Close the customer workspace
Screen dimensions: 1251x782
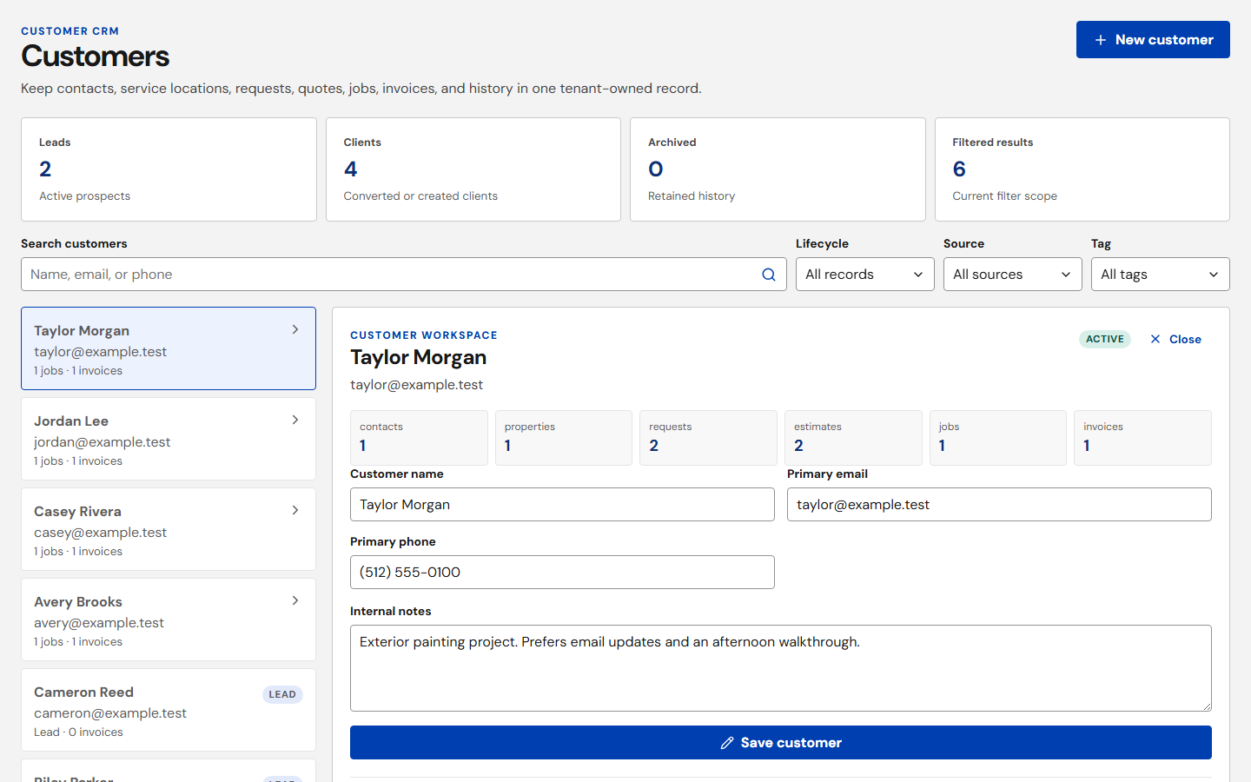point(1175,339)
